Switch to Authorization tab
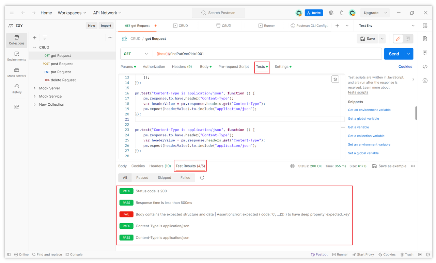436x263 pixels. 154,67
